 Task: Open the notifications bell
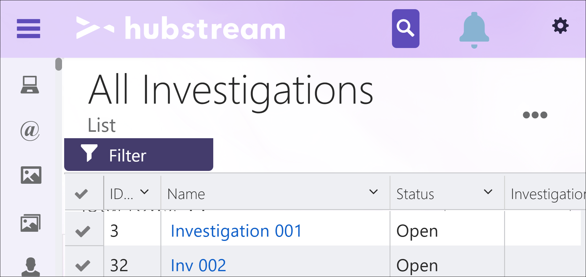pos(474,30)
